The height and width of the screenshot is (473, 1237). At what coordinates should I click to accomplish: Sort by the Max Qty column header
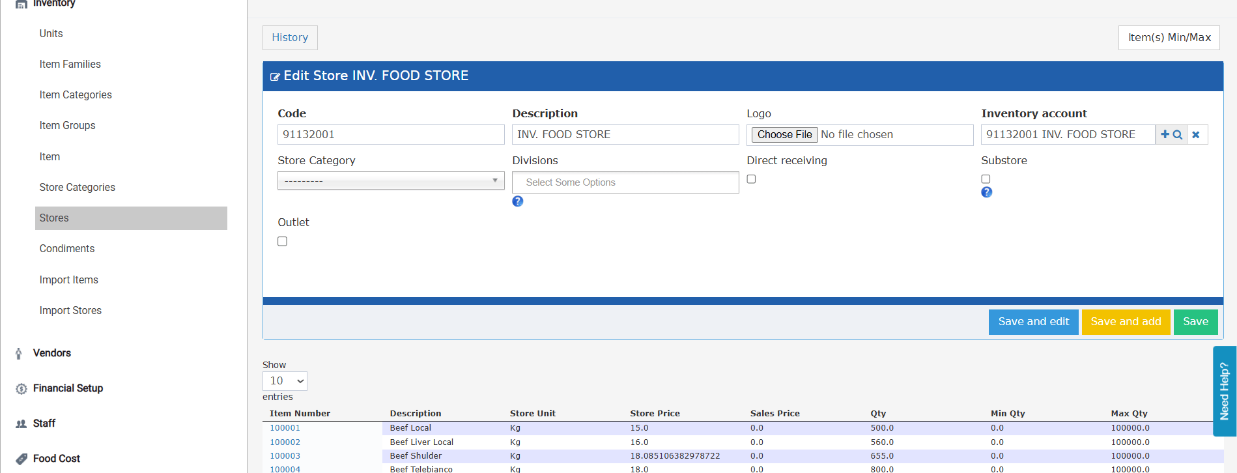pos(1129,414)
